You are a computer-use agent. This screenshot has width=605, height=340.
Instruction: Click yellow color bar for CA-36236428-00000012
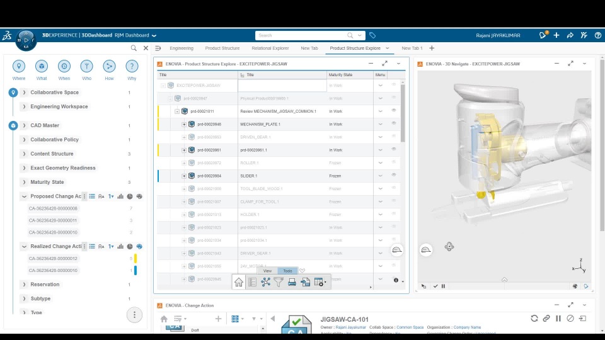point(135,258)
